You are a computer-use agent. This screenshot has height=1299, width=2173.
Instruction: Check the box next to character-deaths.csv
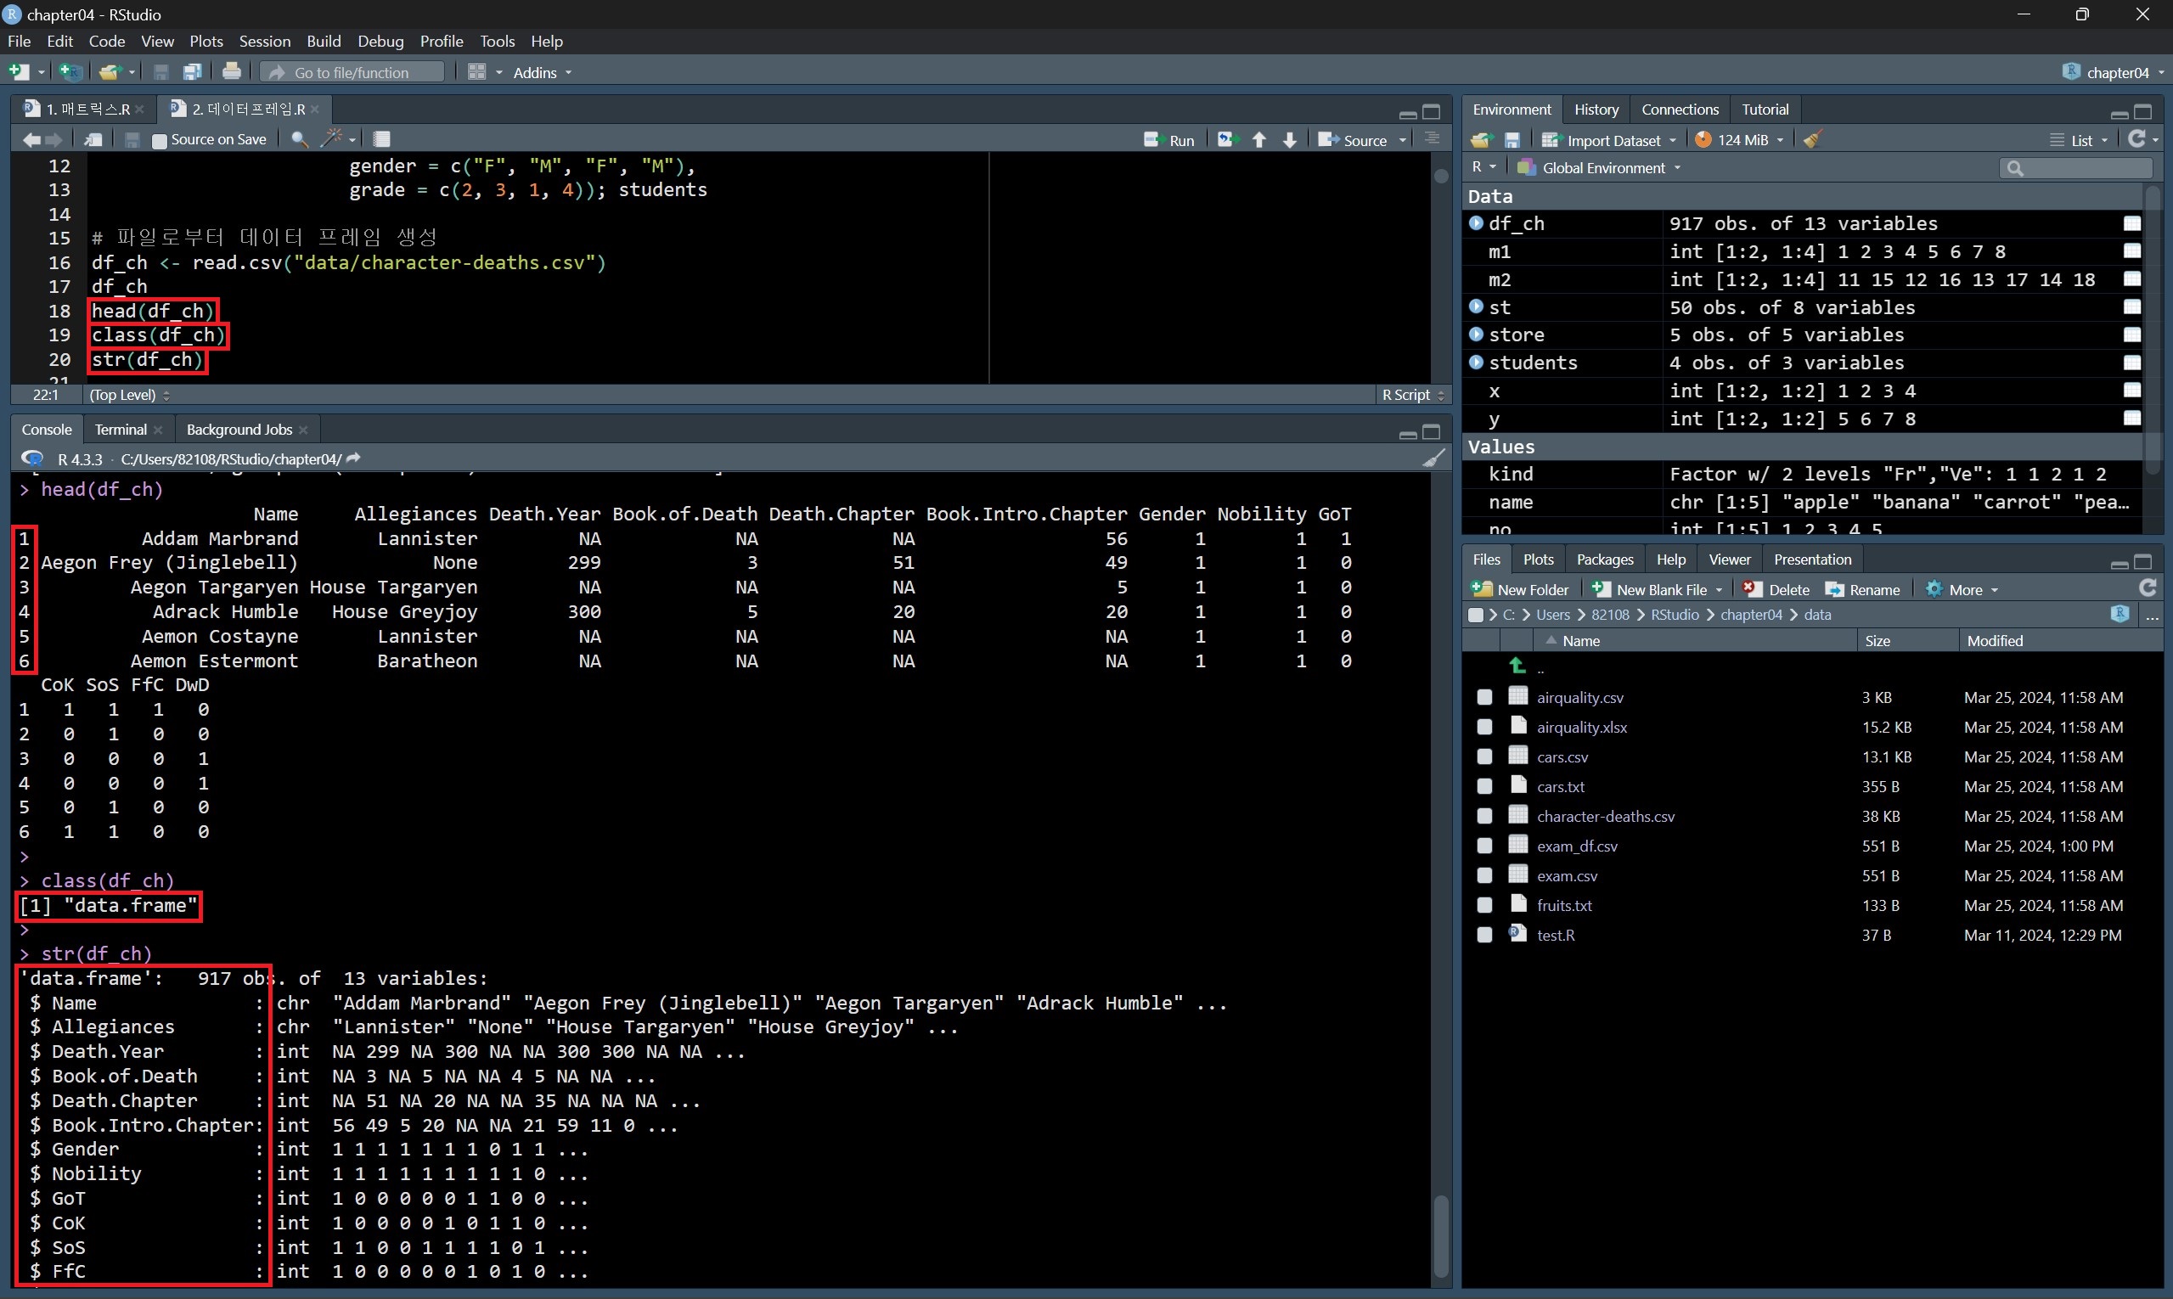point(1484,816)
